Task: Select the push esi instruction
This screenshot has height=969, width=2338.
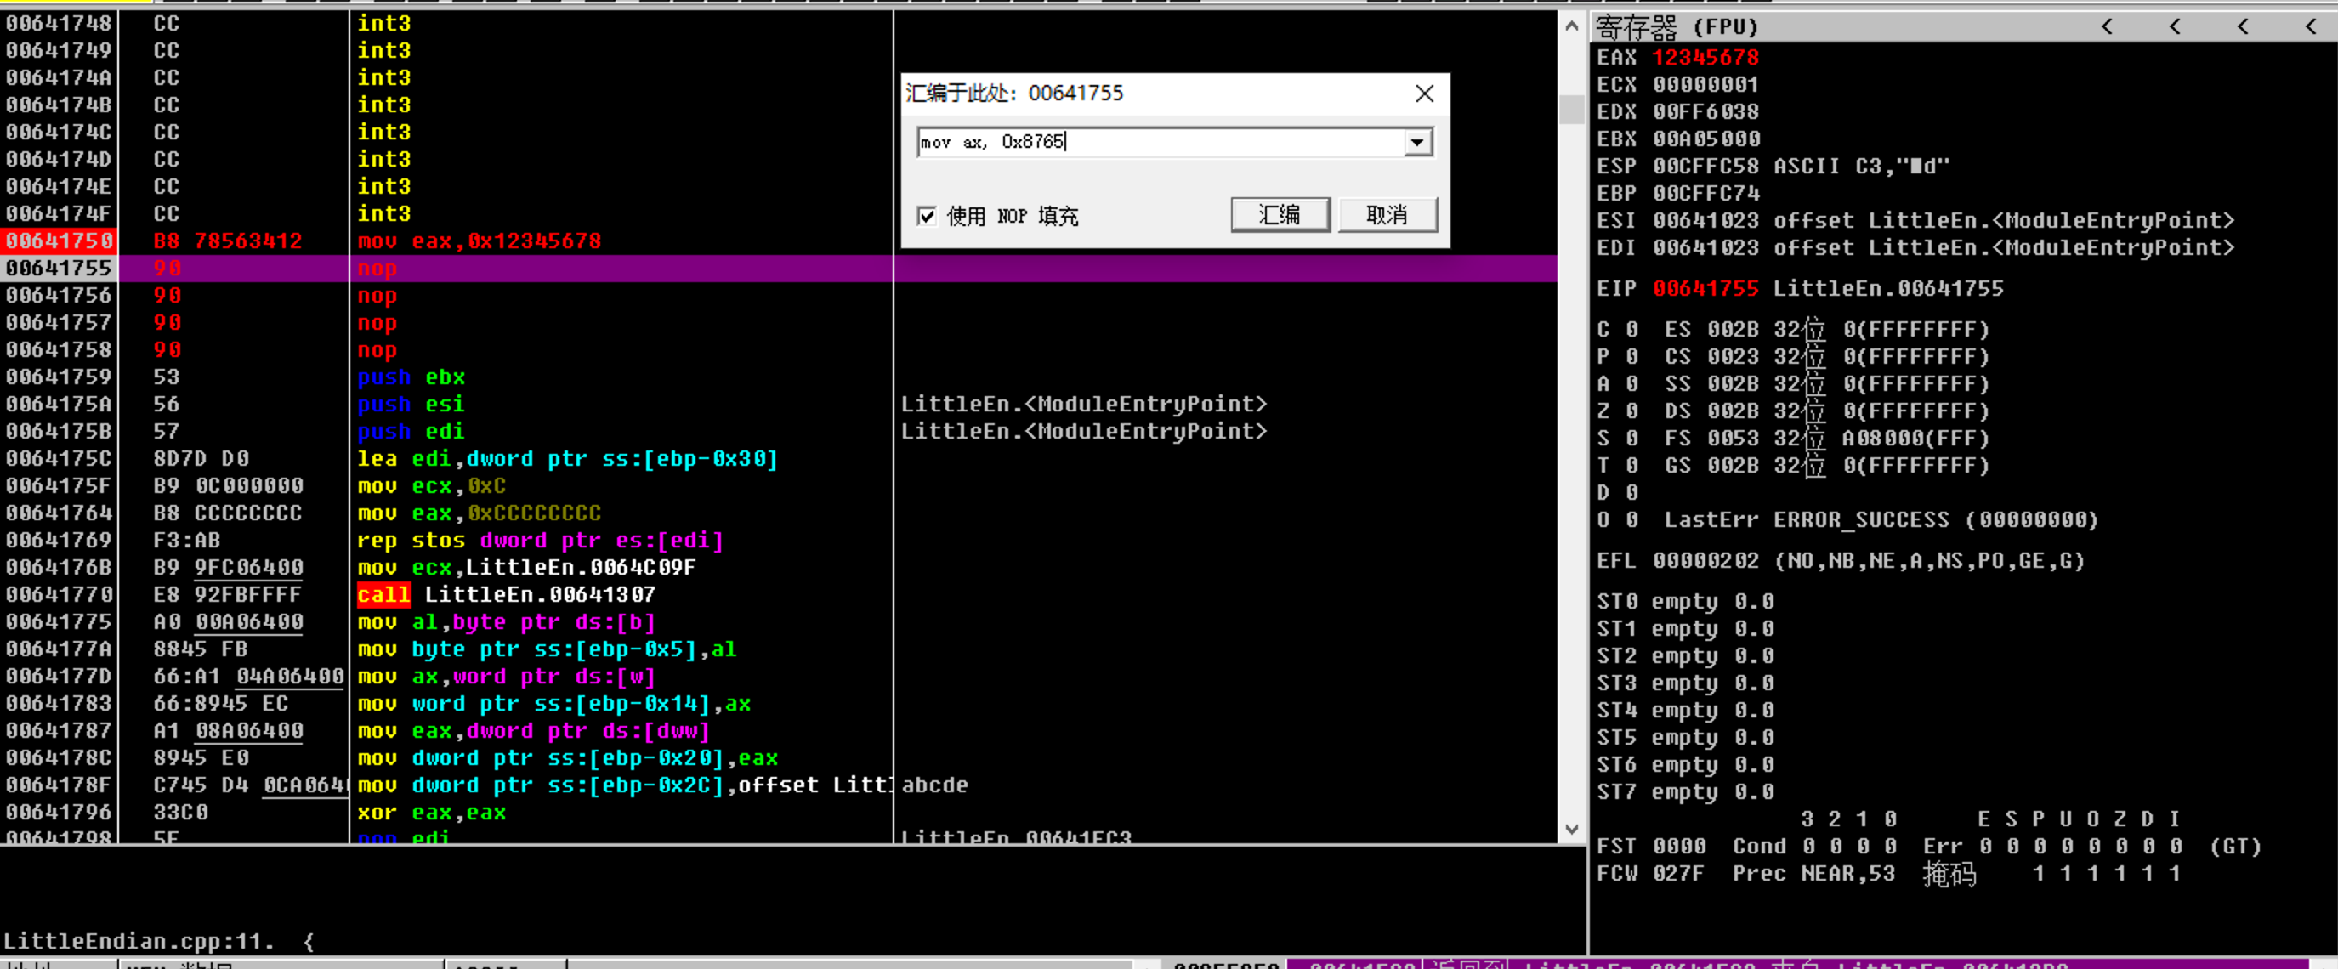Action: (411, 405)
